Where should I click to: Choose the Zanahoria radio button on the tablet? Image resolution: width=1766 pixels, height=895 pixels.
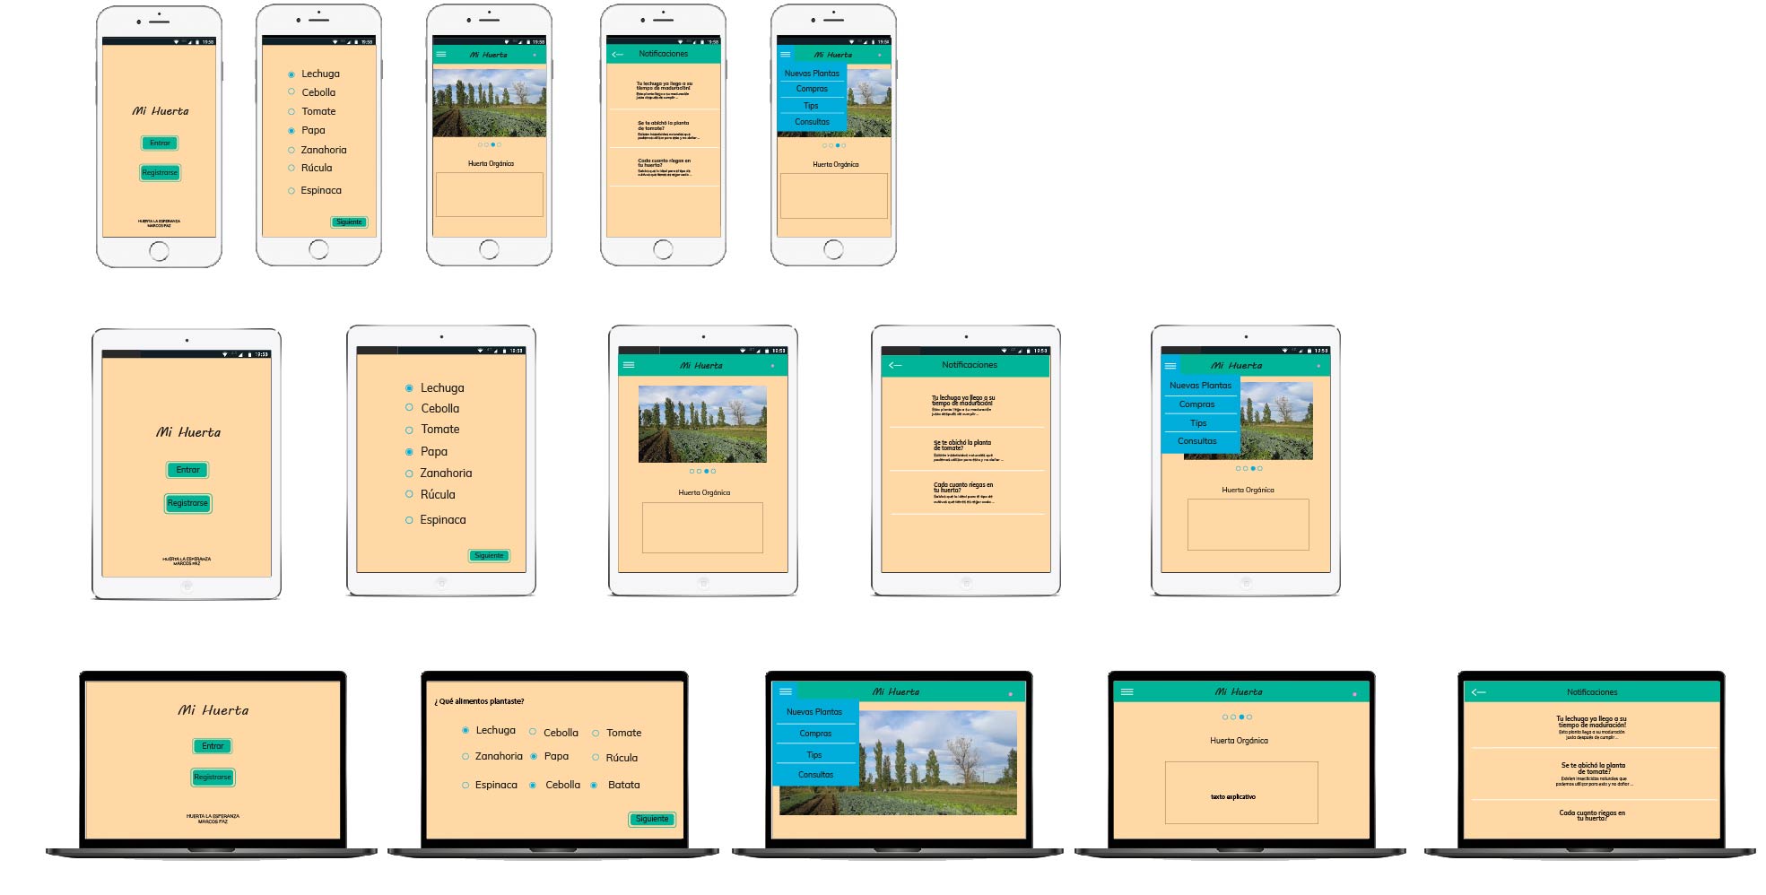point(409,474)
